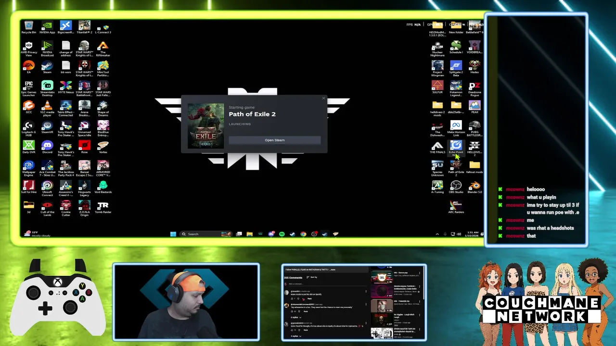
Task: Select the Streamlabs Desktop icon
Action: point(47,89)
